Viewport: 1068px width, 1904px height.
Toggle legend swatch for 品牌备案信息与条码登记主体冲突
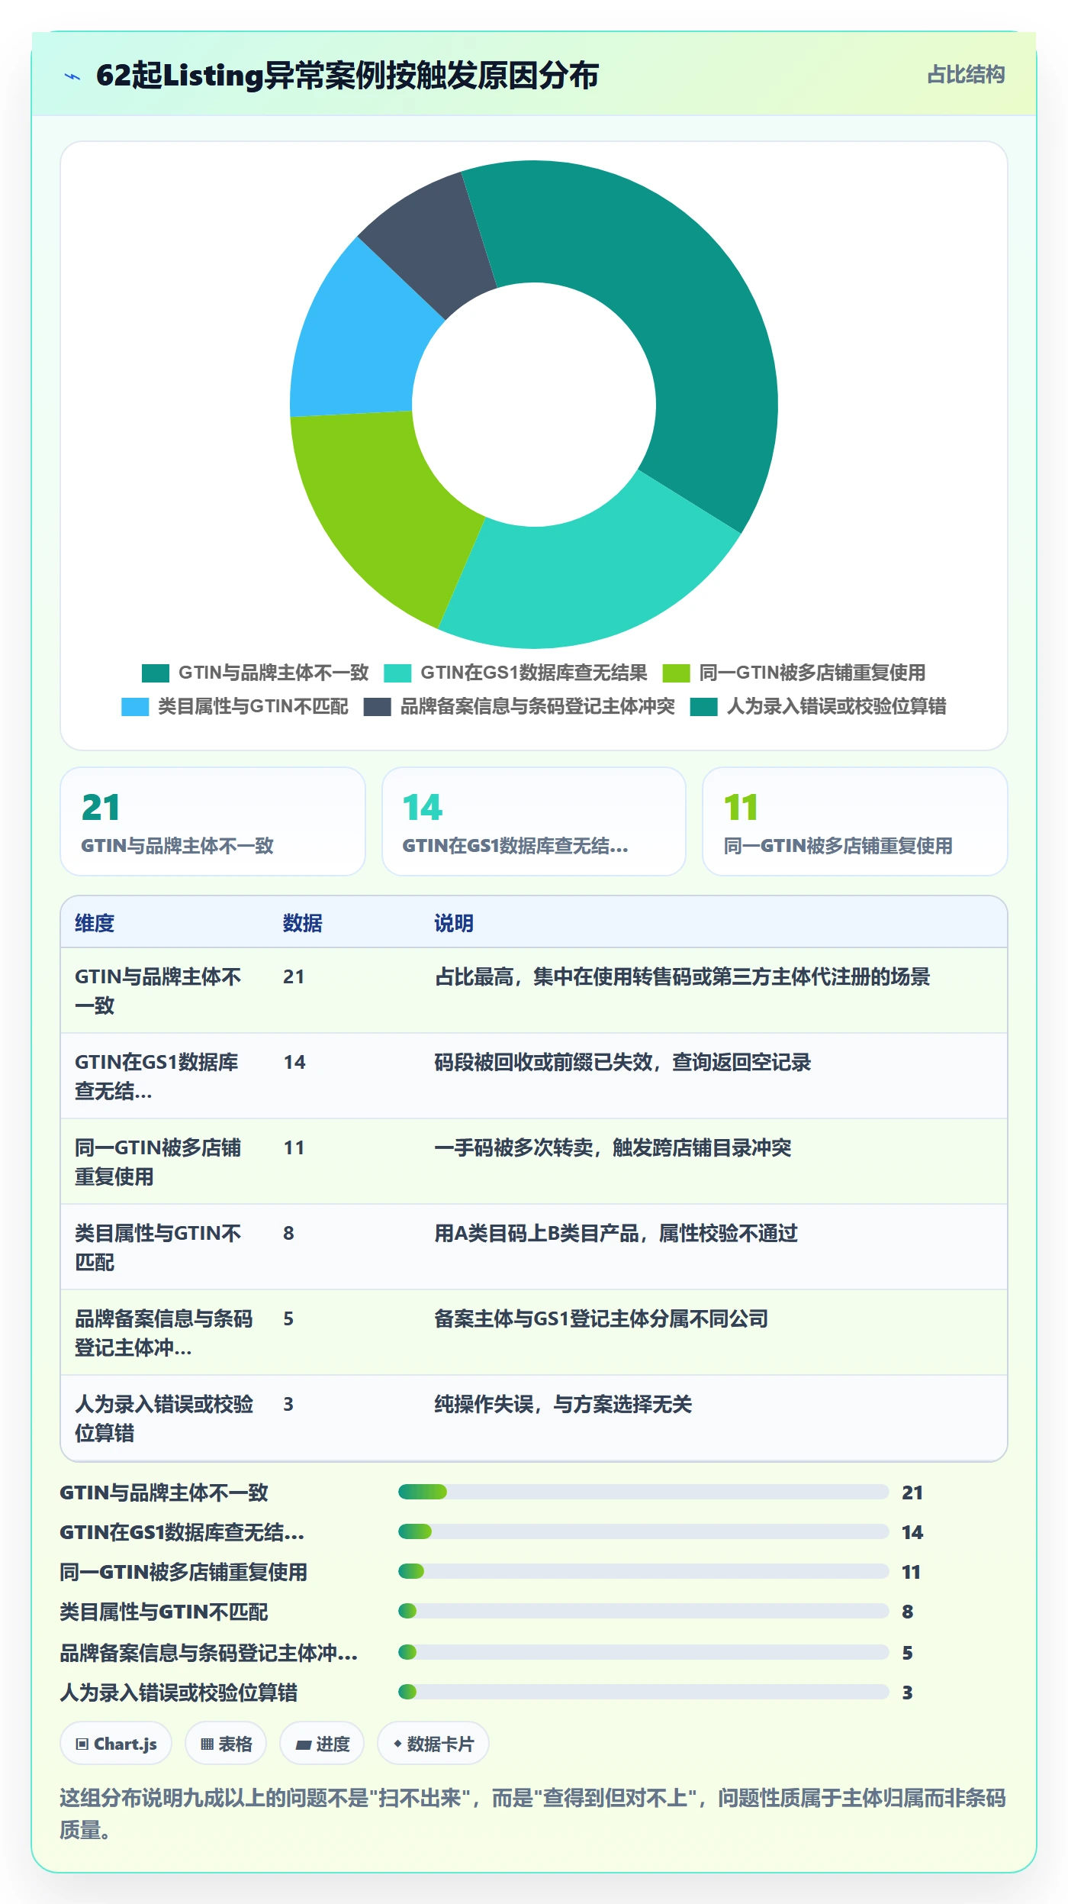378,707
